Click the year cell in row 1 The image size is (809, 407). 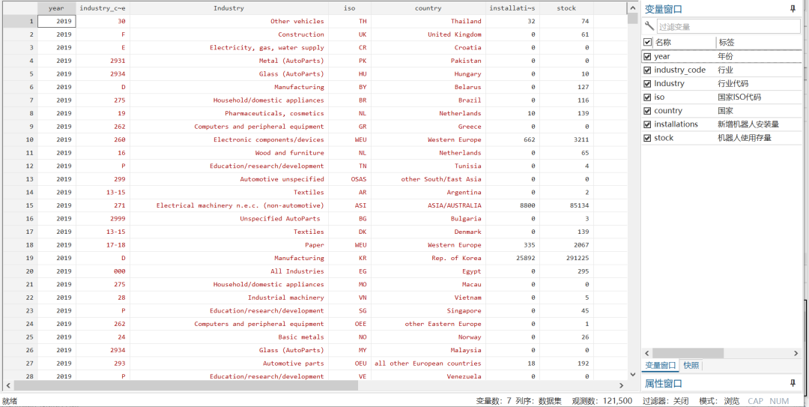pyautogui.click(x=56, y=21)
